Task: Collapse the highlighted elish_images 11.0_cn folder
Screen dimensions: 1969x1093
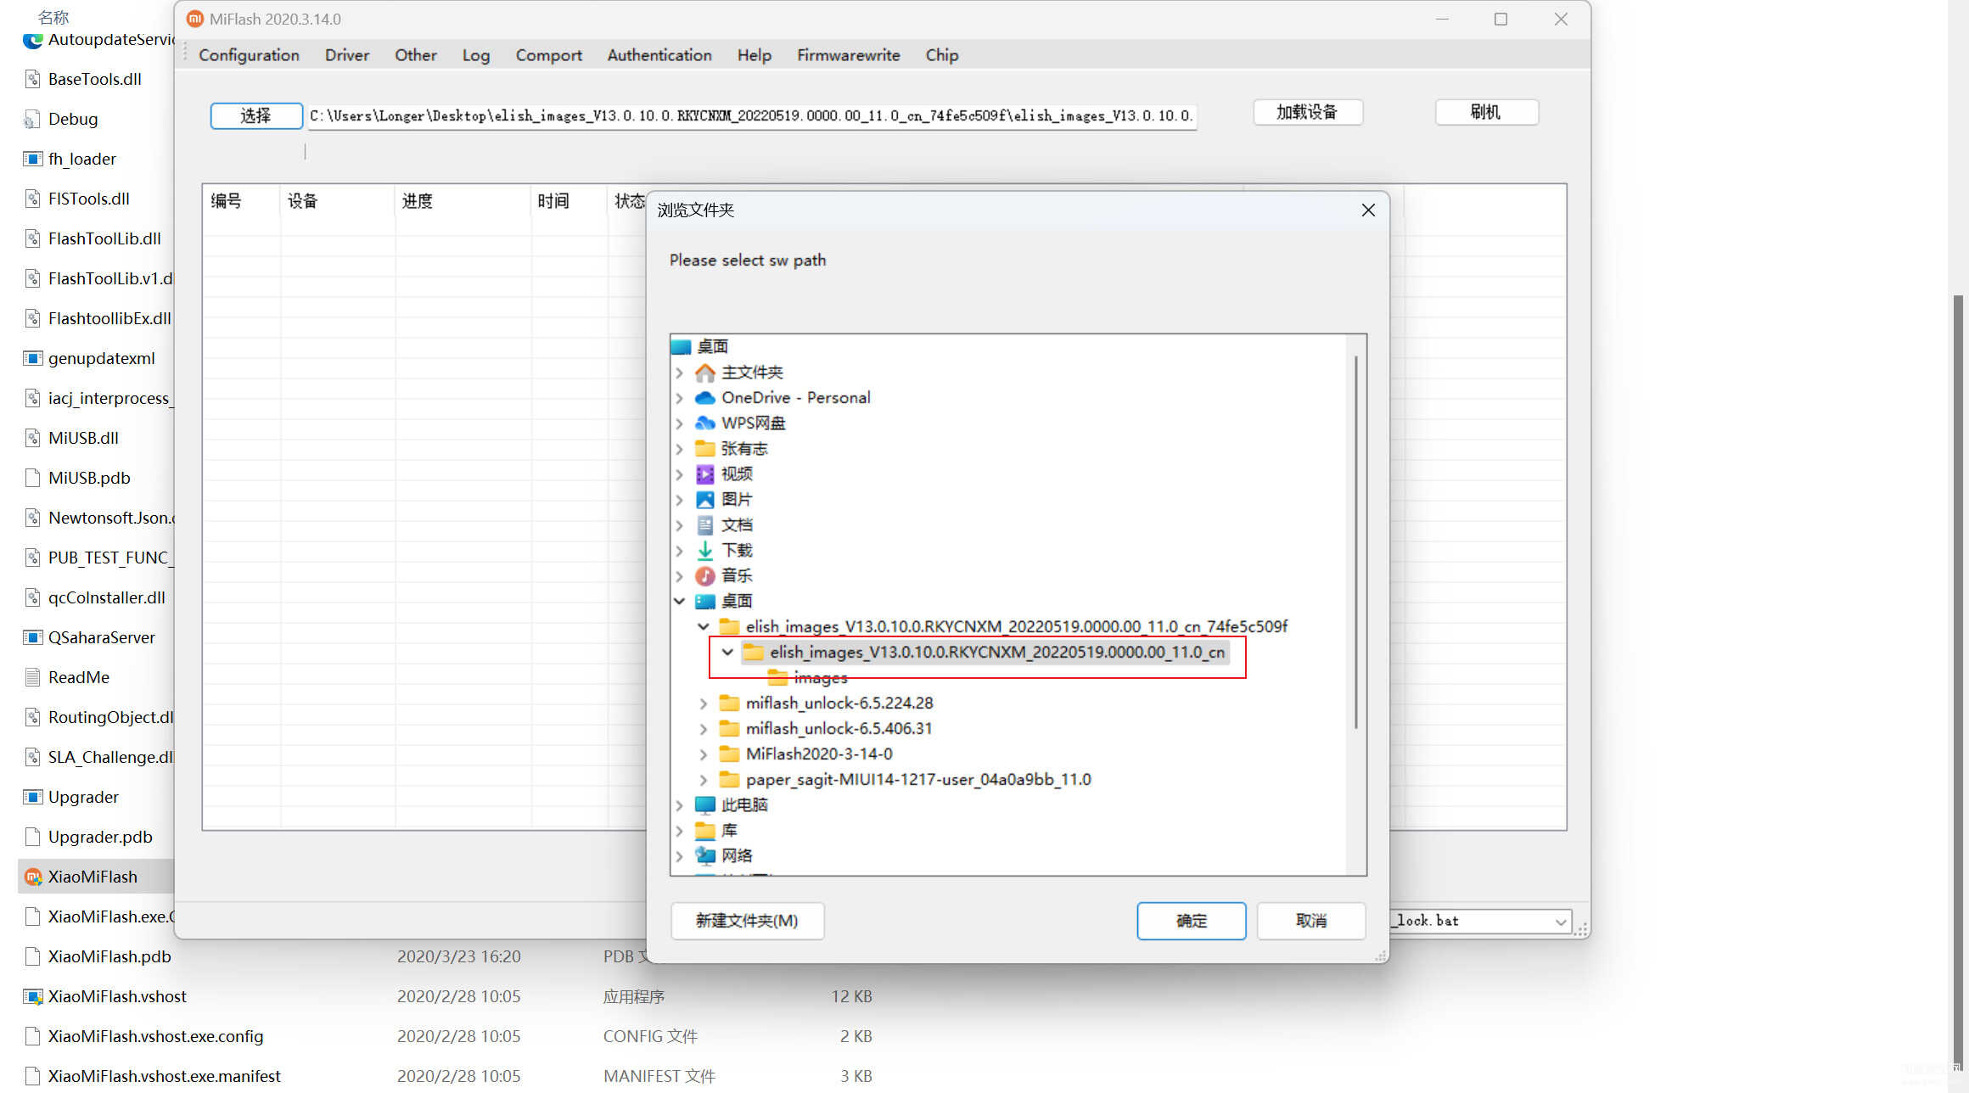Action: (x=727, y=652)
